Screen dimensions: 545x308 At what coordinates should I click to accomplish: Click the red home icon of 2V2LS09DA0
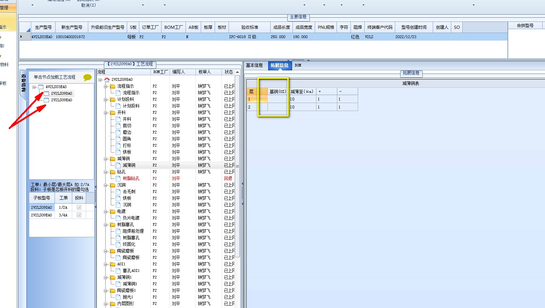click(x=107, y=79)
